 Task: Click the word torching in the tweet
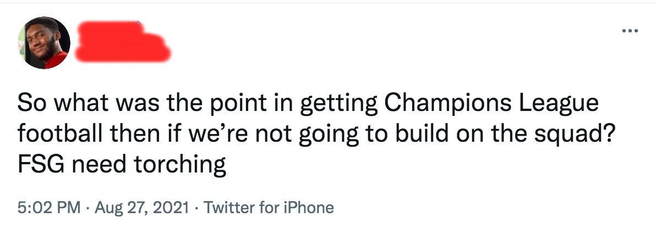pos(181,166)
